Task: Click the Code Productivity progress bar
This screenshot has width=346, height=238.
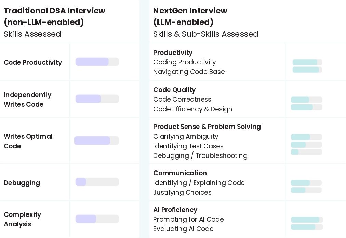Action: [97, 62]
